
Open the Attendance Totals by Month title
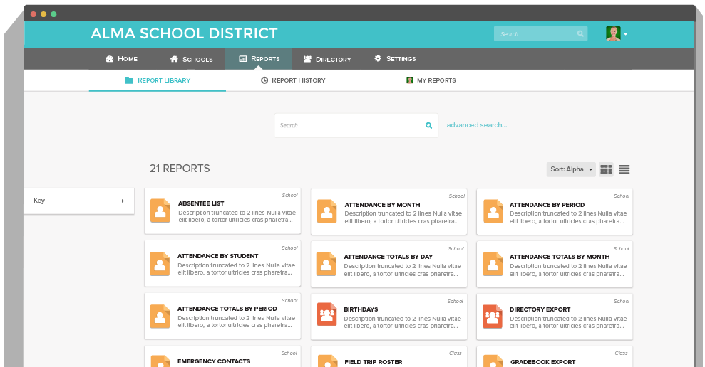click(560, 257)
